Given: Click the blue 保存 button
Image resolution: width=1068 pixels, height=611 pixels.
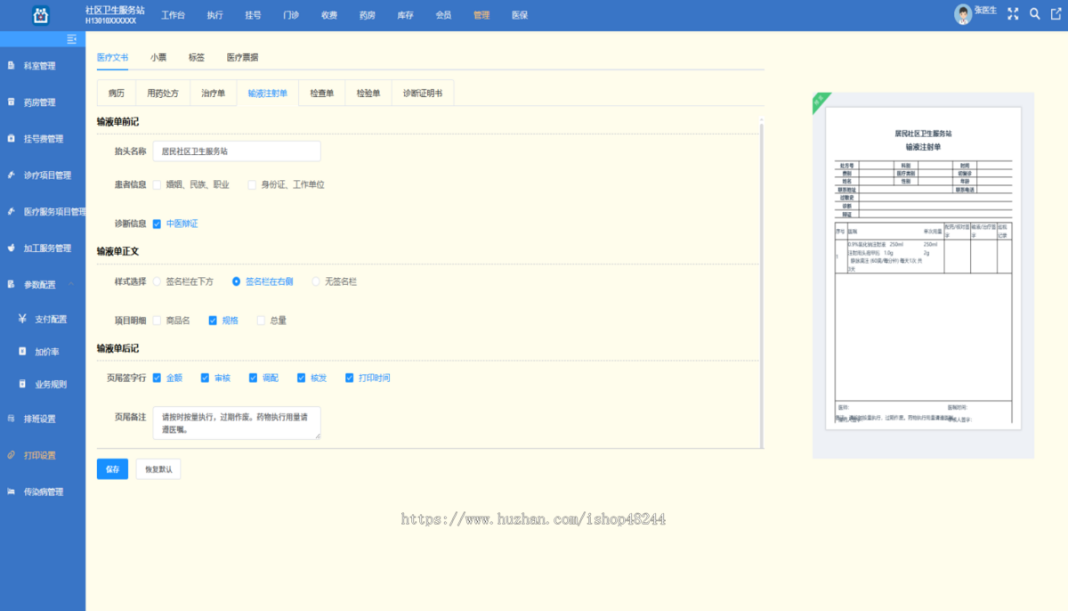Looking at the screenshot, I should click(x=112, y=469).
